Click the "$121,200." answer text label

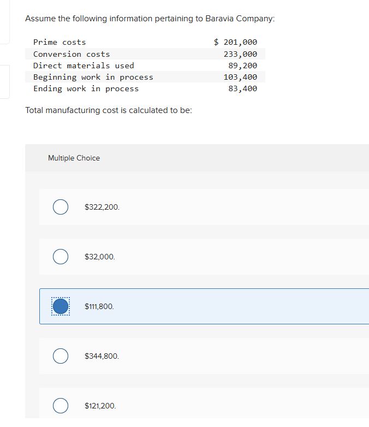point(100,406)
